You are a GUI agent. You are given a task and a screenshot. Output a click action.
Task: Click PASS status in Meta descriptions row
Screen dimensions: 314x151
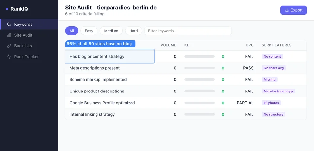[x=248, y=68]
